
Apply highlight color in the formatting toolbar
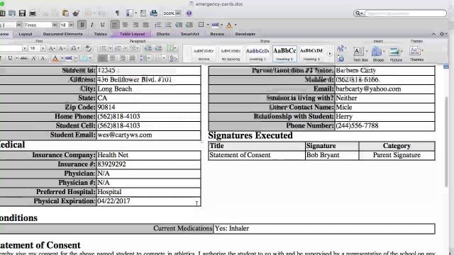click(x=215, y=25)
